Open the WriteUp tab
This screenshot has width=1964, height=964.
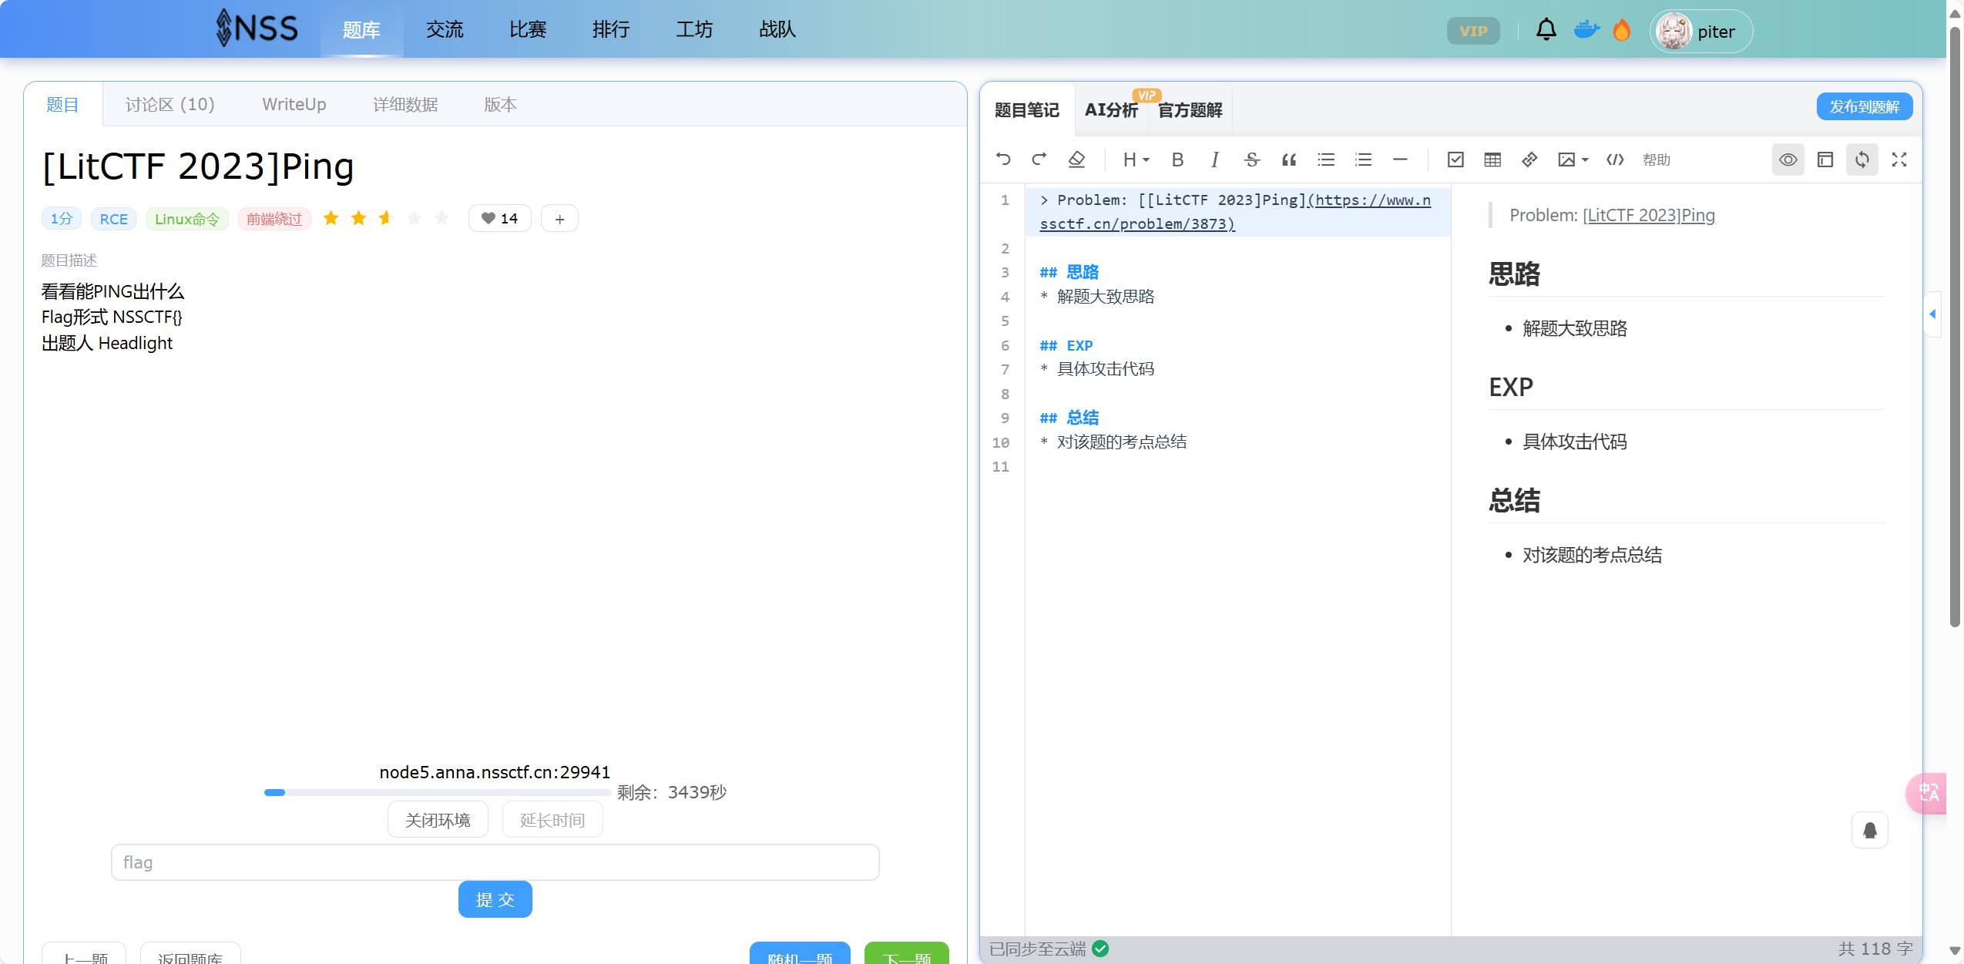pyautogui.click(x=294, y=104)
